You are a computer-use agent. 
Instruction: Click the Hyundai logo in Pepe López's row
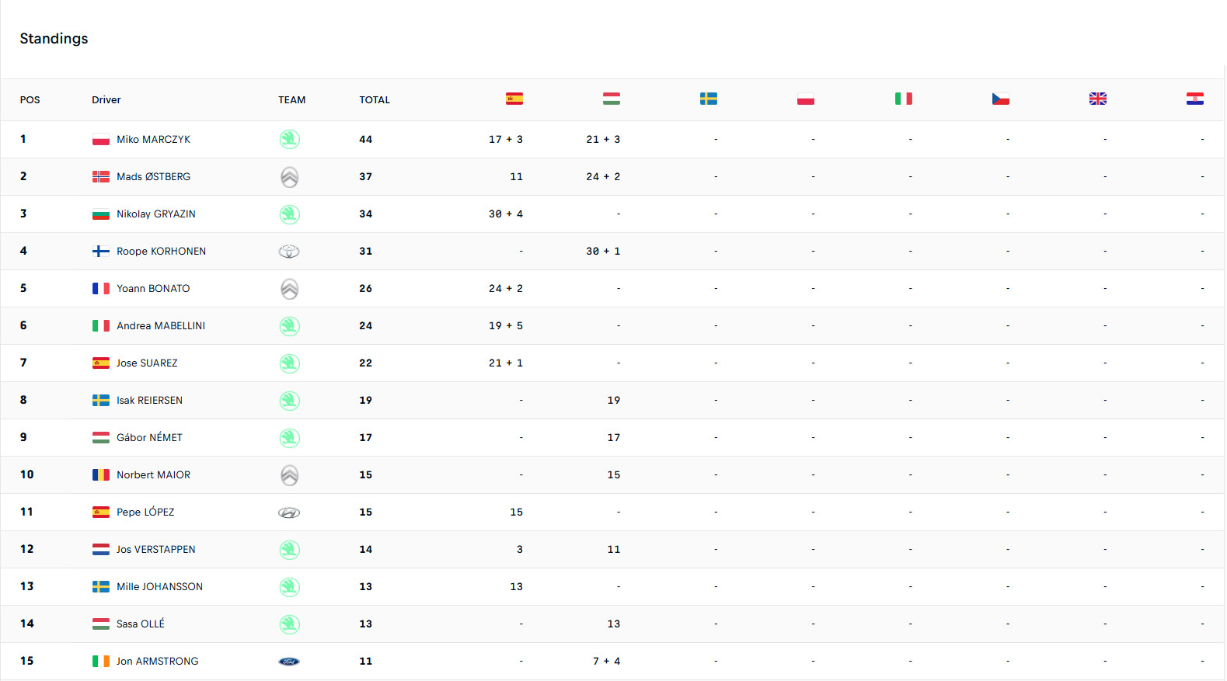click(289, 512)
